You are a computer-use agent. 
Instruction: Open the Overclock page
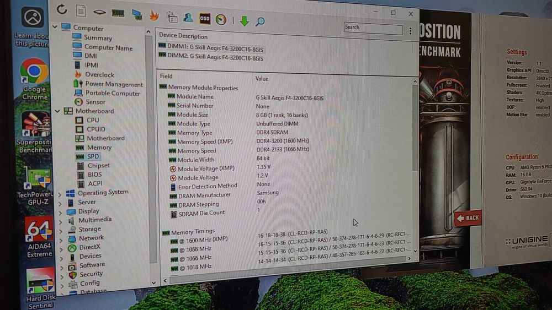tap(99, 74)
